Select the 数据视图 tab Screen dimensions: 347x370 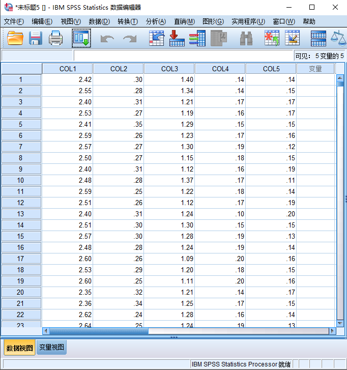(x=19, y=348)
